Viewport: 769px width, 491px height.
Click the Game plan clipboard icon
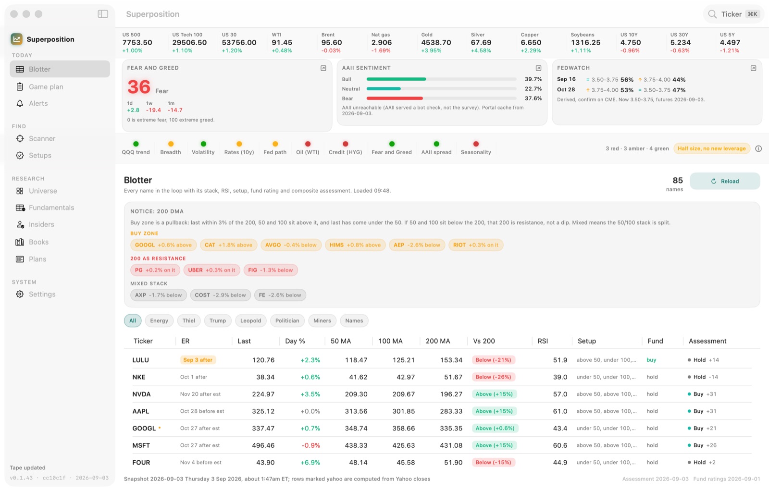point(20,86)
